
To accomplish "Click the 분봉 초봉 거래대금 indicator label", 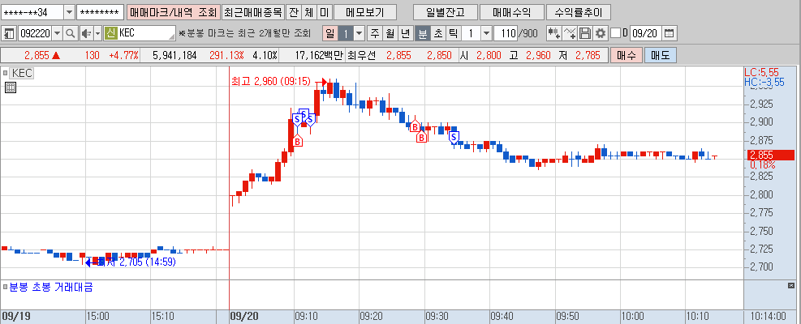I will click(x=51, y=288).
